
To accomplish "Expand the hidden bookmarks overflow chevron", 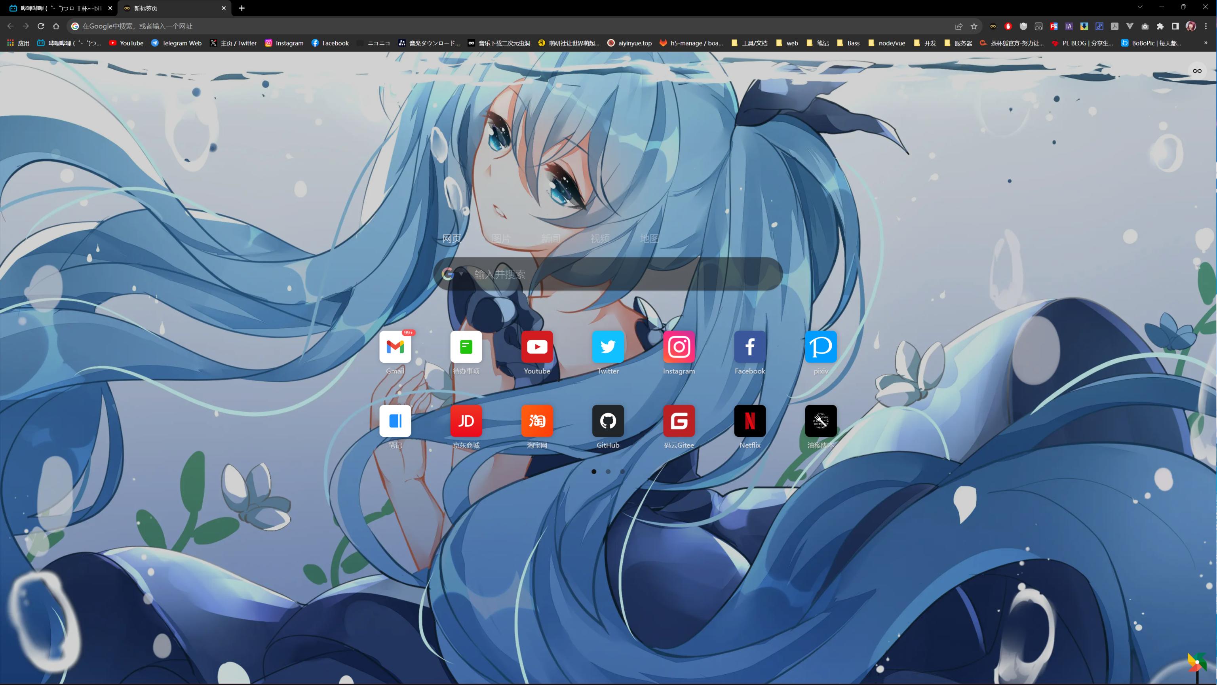I will click(x=1205, y=43).
